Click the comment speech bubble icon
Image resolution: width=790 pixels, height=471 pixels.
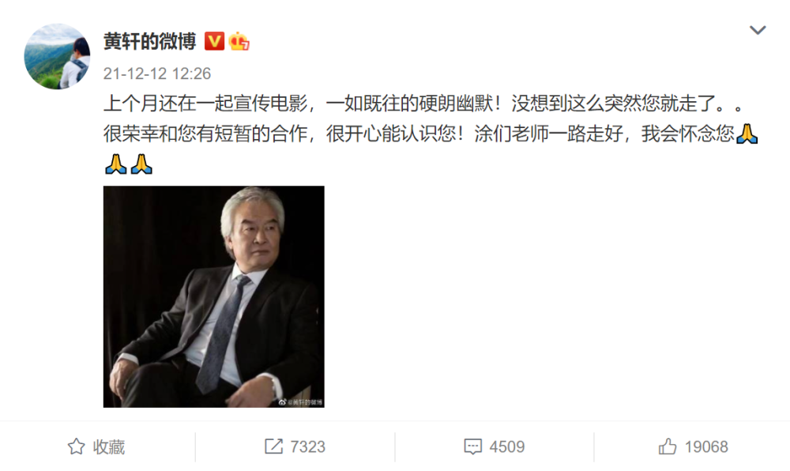point(472,447)
